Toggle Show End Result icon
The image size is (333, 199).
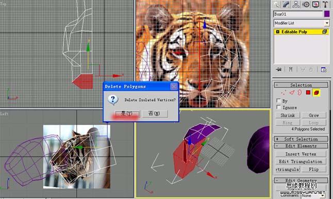291,69
